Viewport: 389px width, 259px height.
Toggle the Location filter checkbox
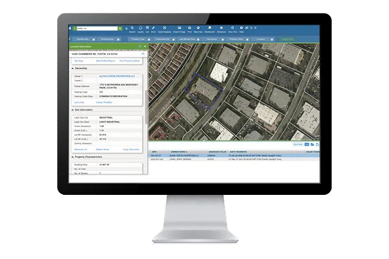click(272, 39)
